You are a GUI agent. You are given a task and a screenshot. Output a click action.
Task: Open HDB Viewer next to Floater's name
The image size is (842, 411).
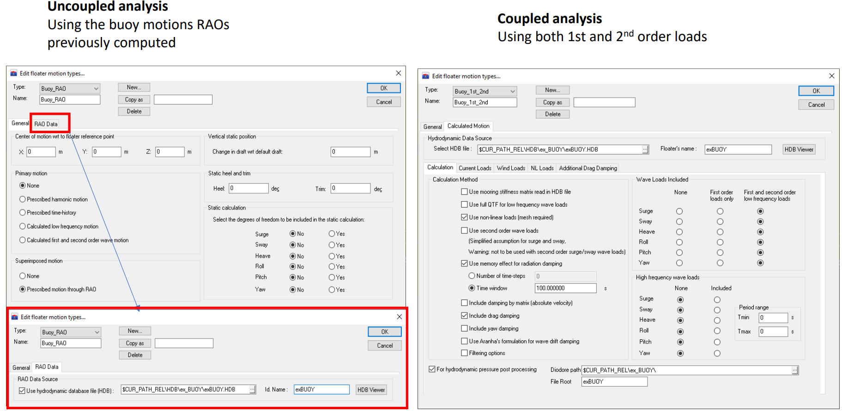[x=799, y=149]
